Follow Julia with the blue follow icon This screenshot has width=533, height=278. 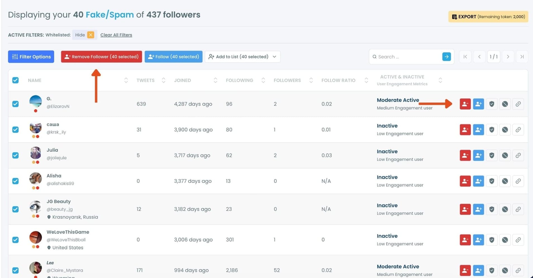pos(478,155)
